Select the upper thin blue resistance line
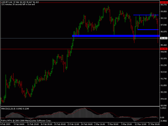The height and width of the screenshot is (126, 168). click(x=146, y=15)
